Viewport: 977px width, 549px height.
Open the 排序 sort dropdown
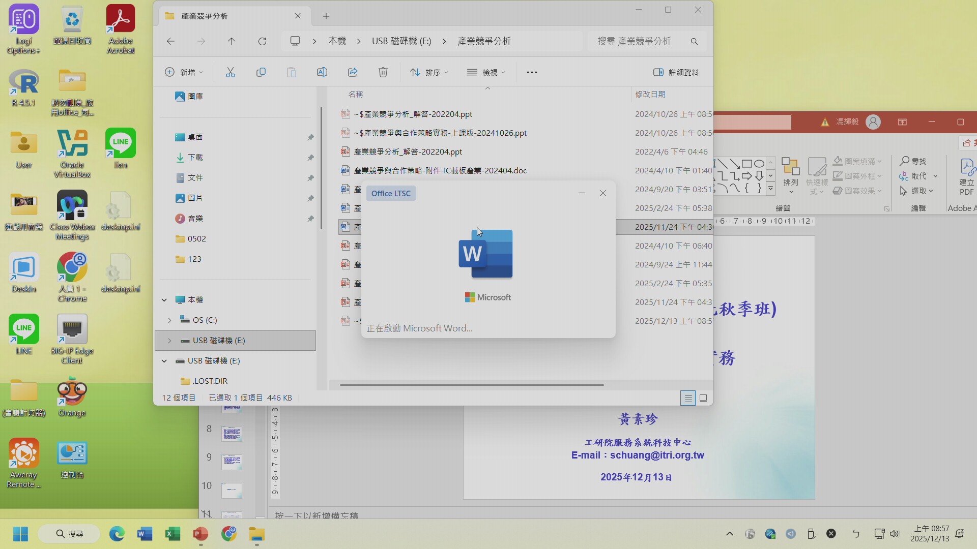pos(429,72)
